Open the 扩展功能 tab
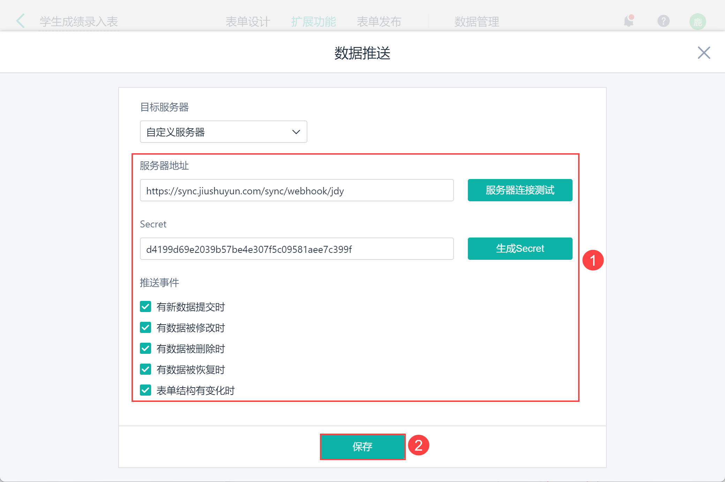 (x=313, y=22)
